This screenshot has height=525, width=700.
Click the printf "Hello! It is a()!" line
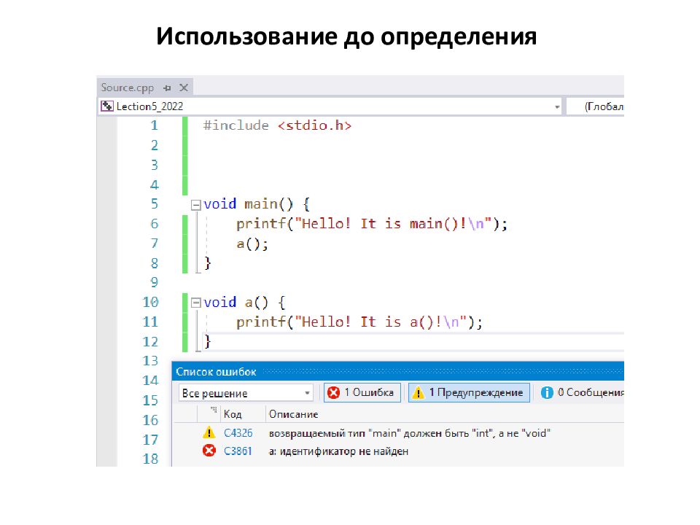coord(359,322)
